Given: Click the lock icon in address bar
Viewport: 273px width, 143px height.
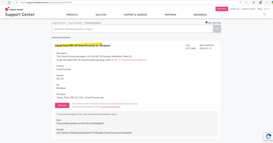Looking at the screenshot, I should [x=17, y=2].
